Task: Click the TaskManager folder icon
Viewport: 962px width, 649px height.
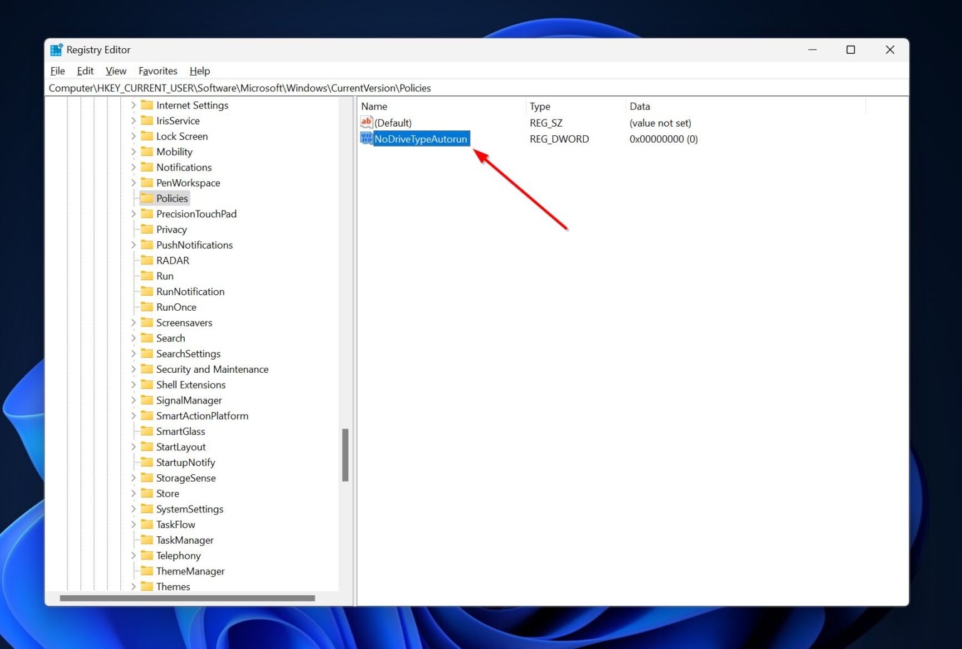Action: pyautogui.click(x=147, y=539)
